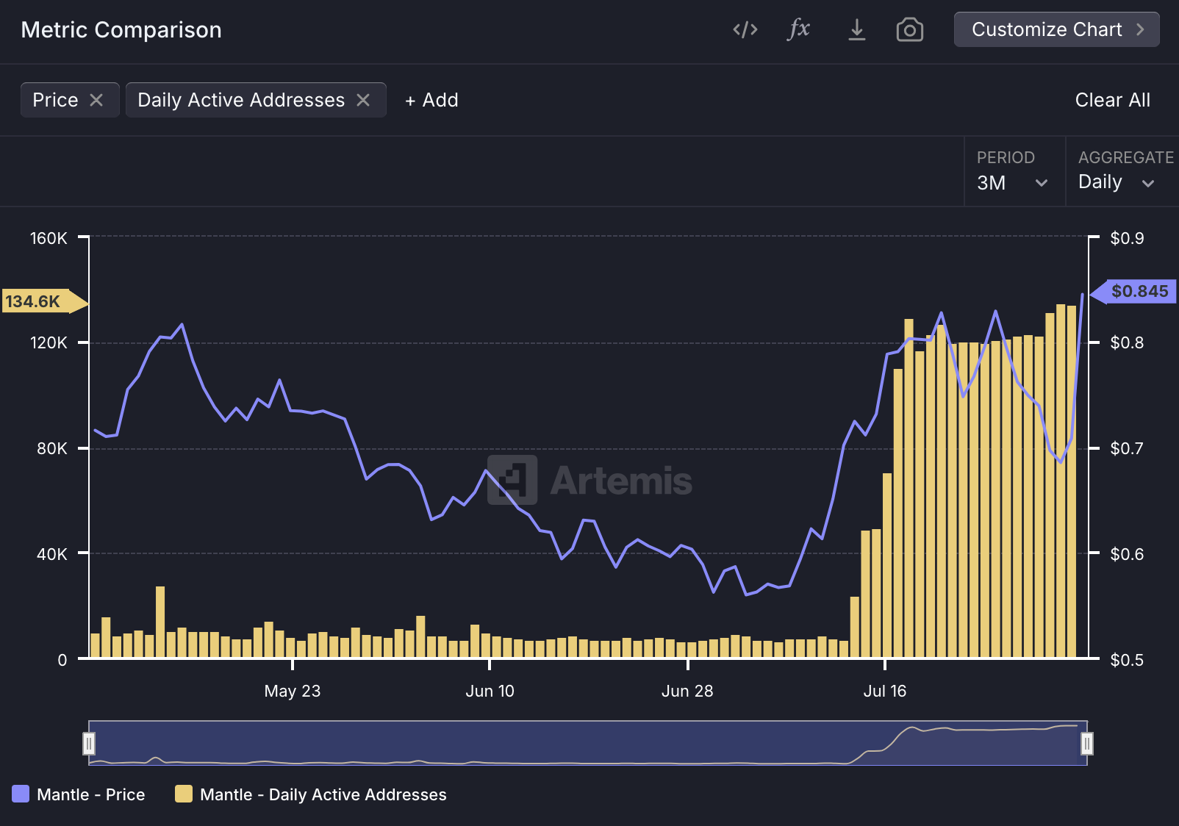Download the chart data
This screenshot has width=1179, height=826.
[x=856, y=29]
